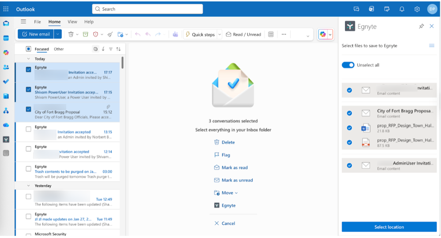Open the app launcher waffle icon
The image size is (441, 238).
coord(6,9)
